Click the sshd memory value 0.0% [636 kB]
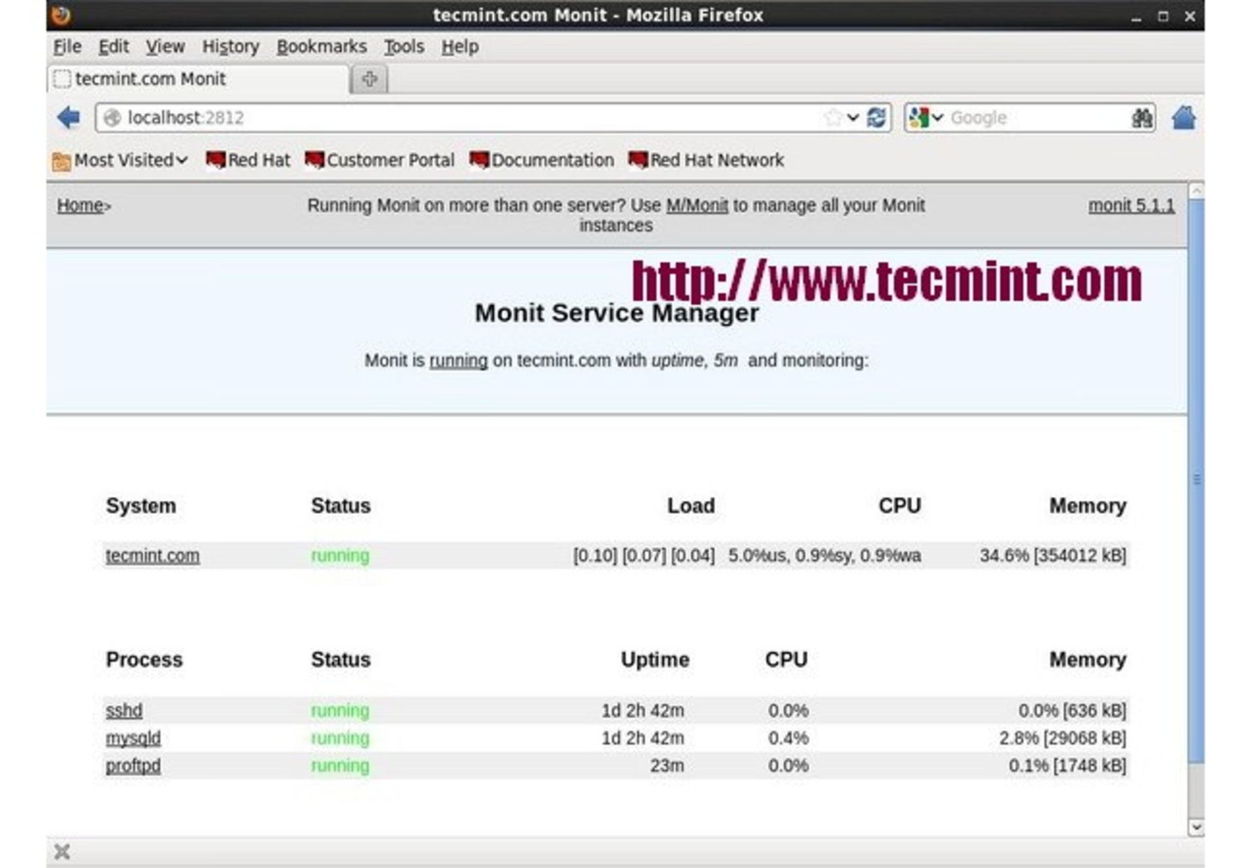The width and height of the screenshot is (1255, 868). tap(1073, 711)
